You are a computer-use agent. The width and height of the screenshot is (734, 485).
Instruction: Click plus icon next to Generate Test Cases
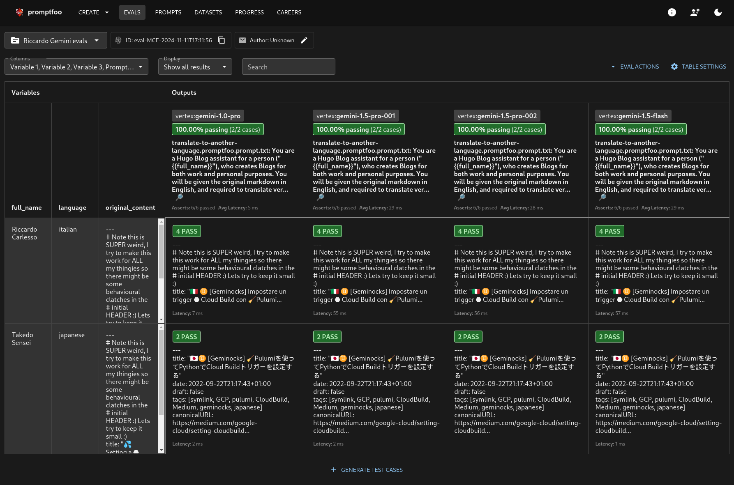coord(334,470)
